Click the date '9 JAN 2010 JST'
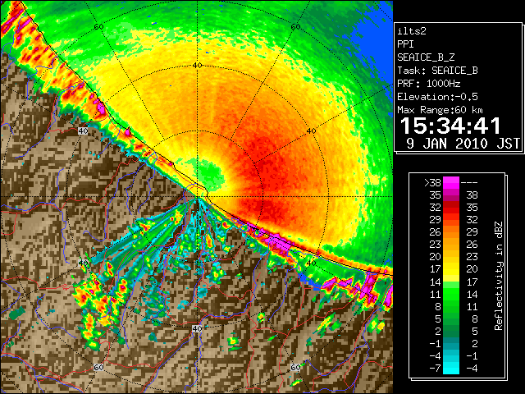 pos(463,144)
